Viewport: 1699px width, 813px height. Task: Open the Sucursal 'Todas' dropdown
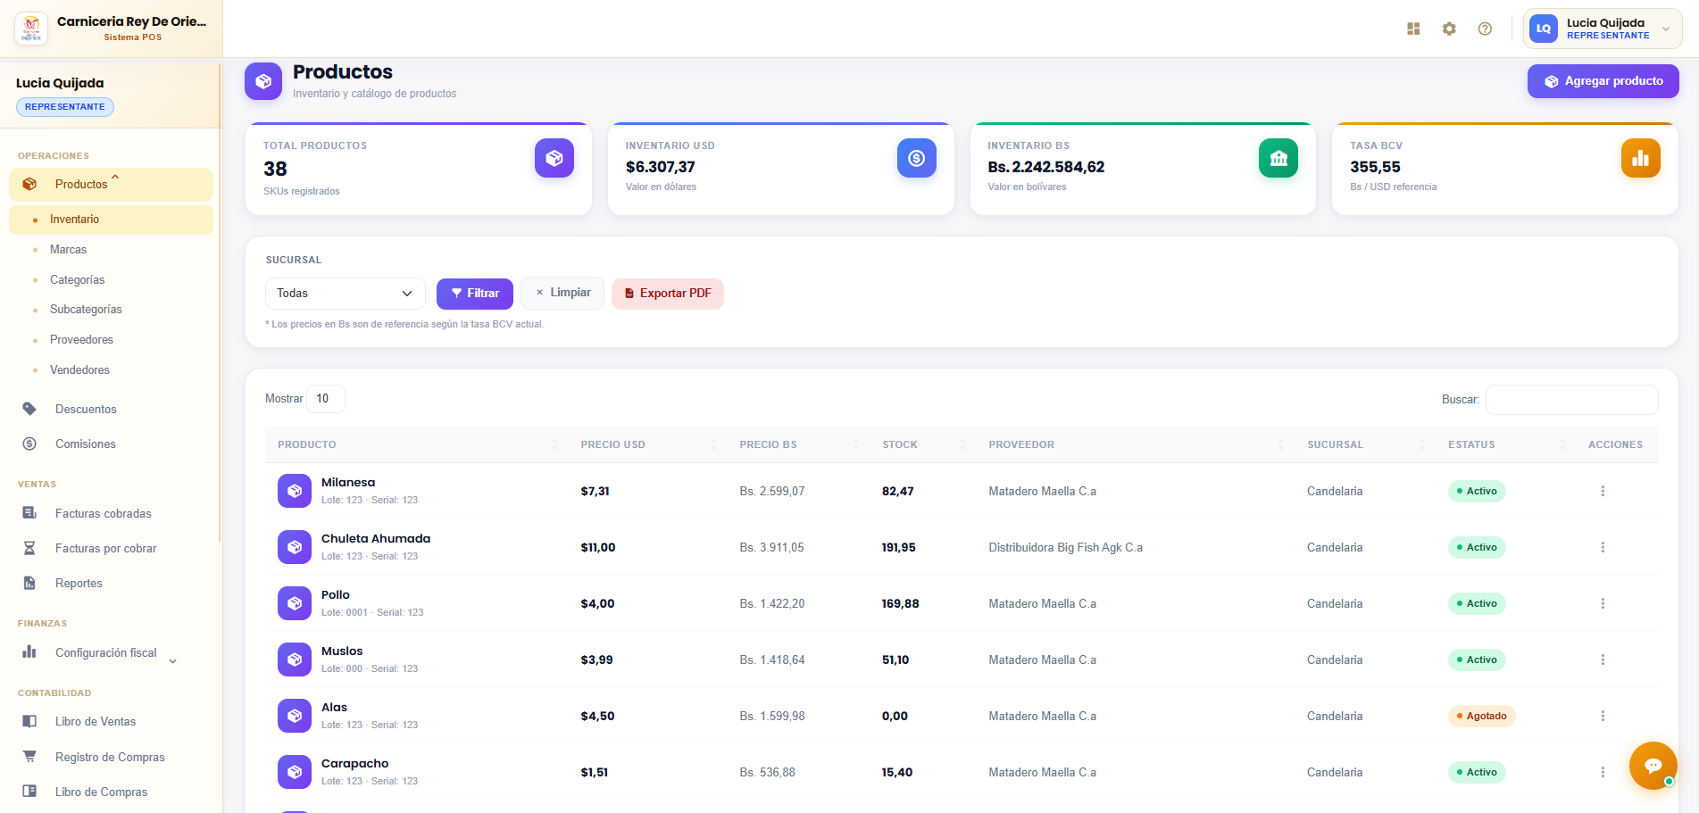346,294
